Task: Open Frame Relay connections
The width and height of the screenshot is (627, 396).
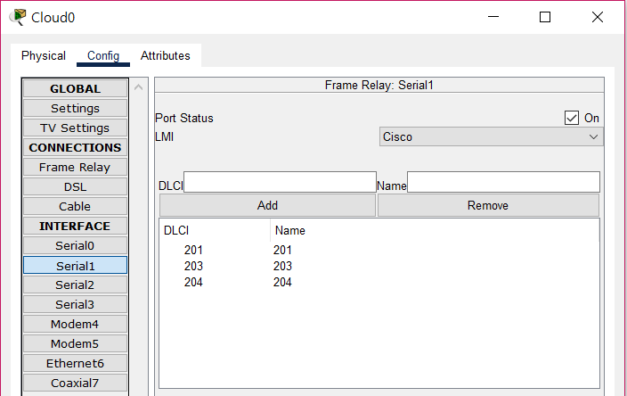Action: pos(75,167)
